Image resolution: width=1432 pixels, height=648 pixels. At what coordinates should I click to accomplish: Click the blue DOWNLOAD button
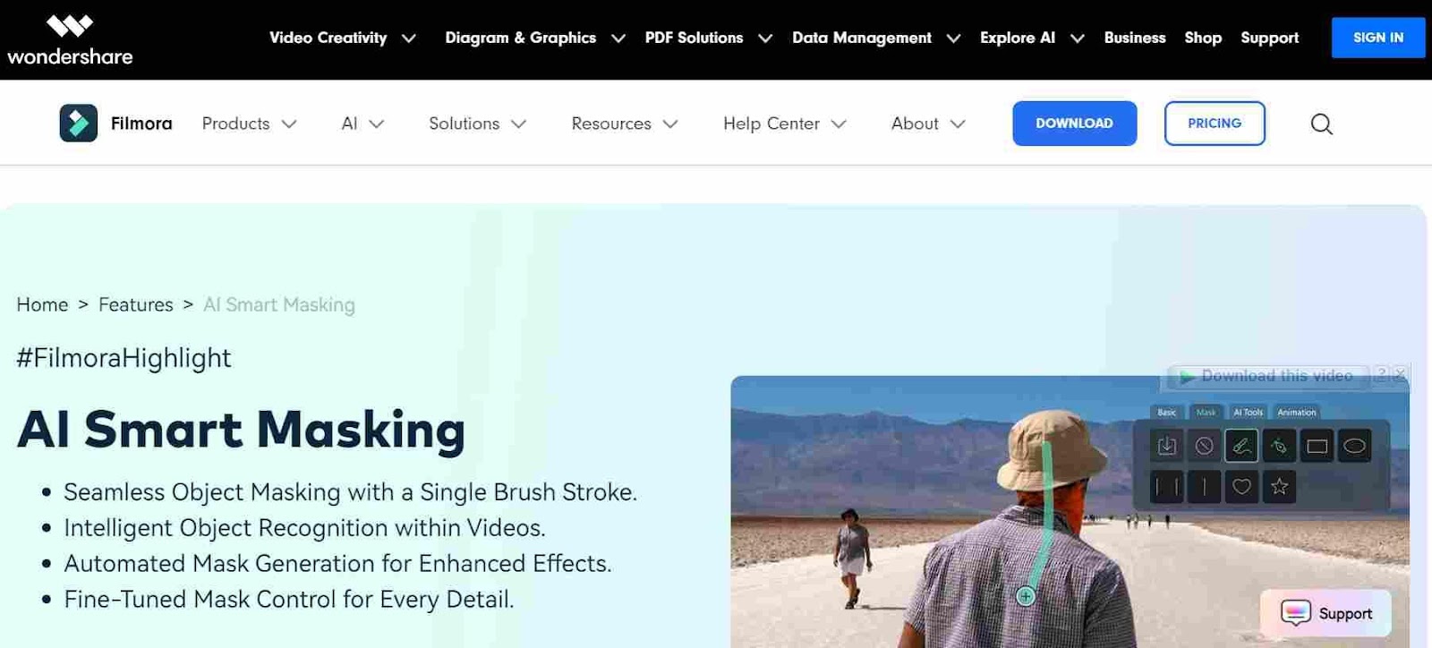(x=1074, y=124)
